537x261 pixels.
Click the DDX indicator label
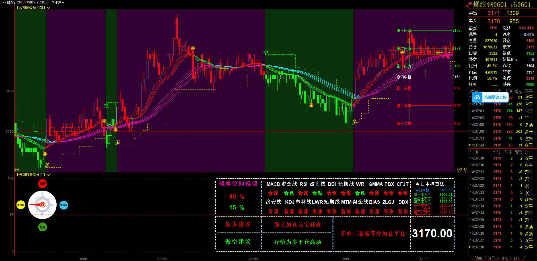click(x=403, y=202)
